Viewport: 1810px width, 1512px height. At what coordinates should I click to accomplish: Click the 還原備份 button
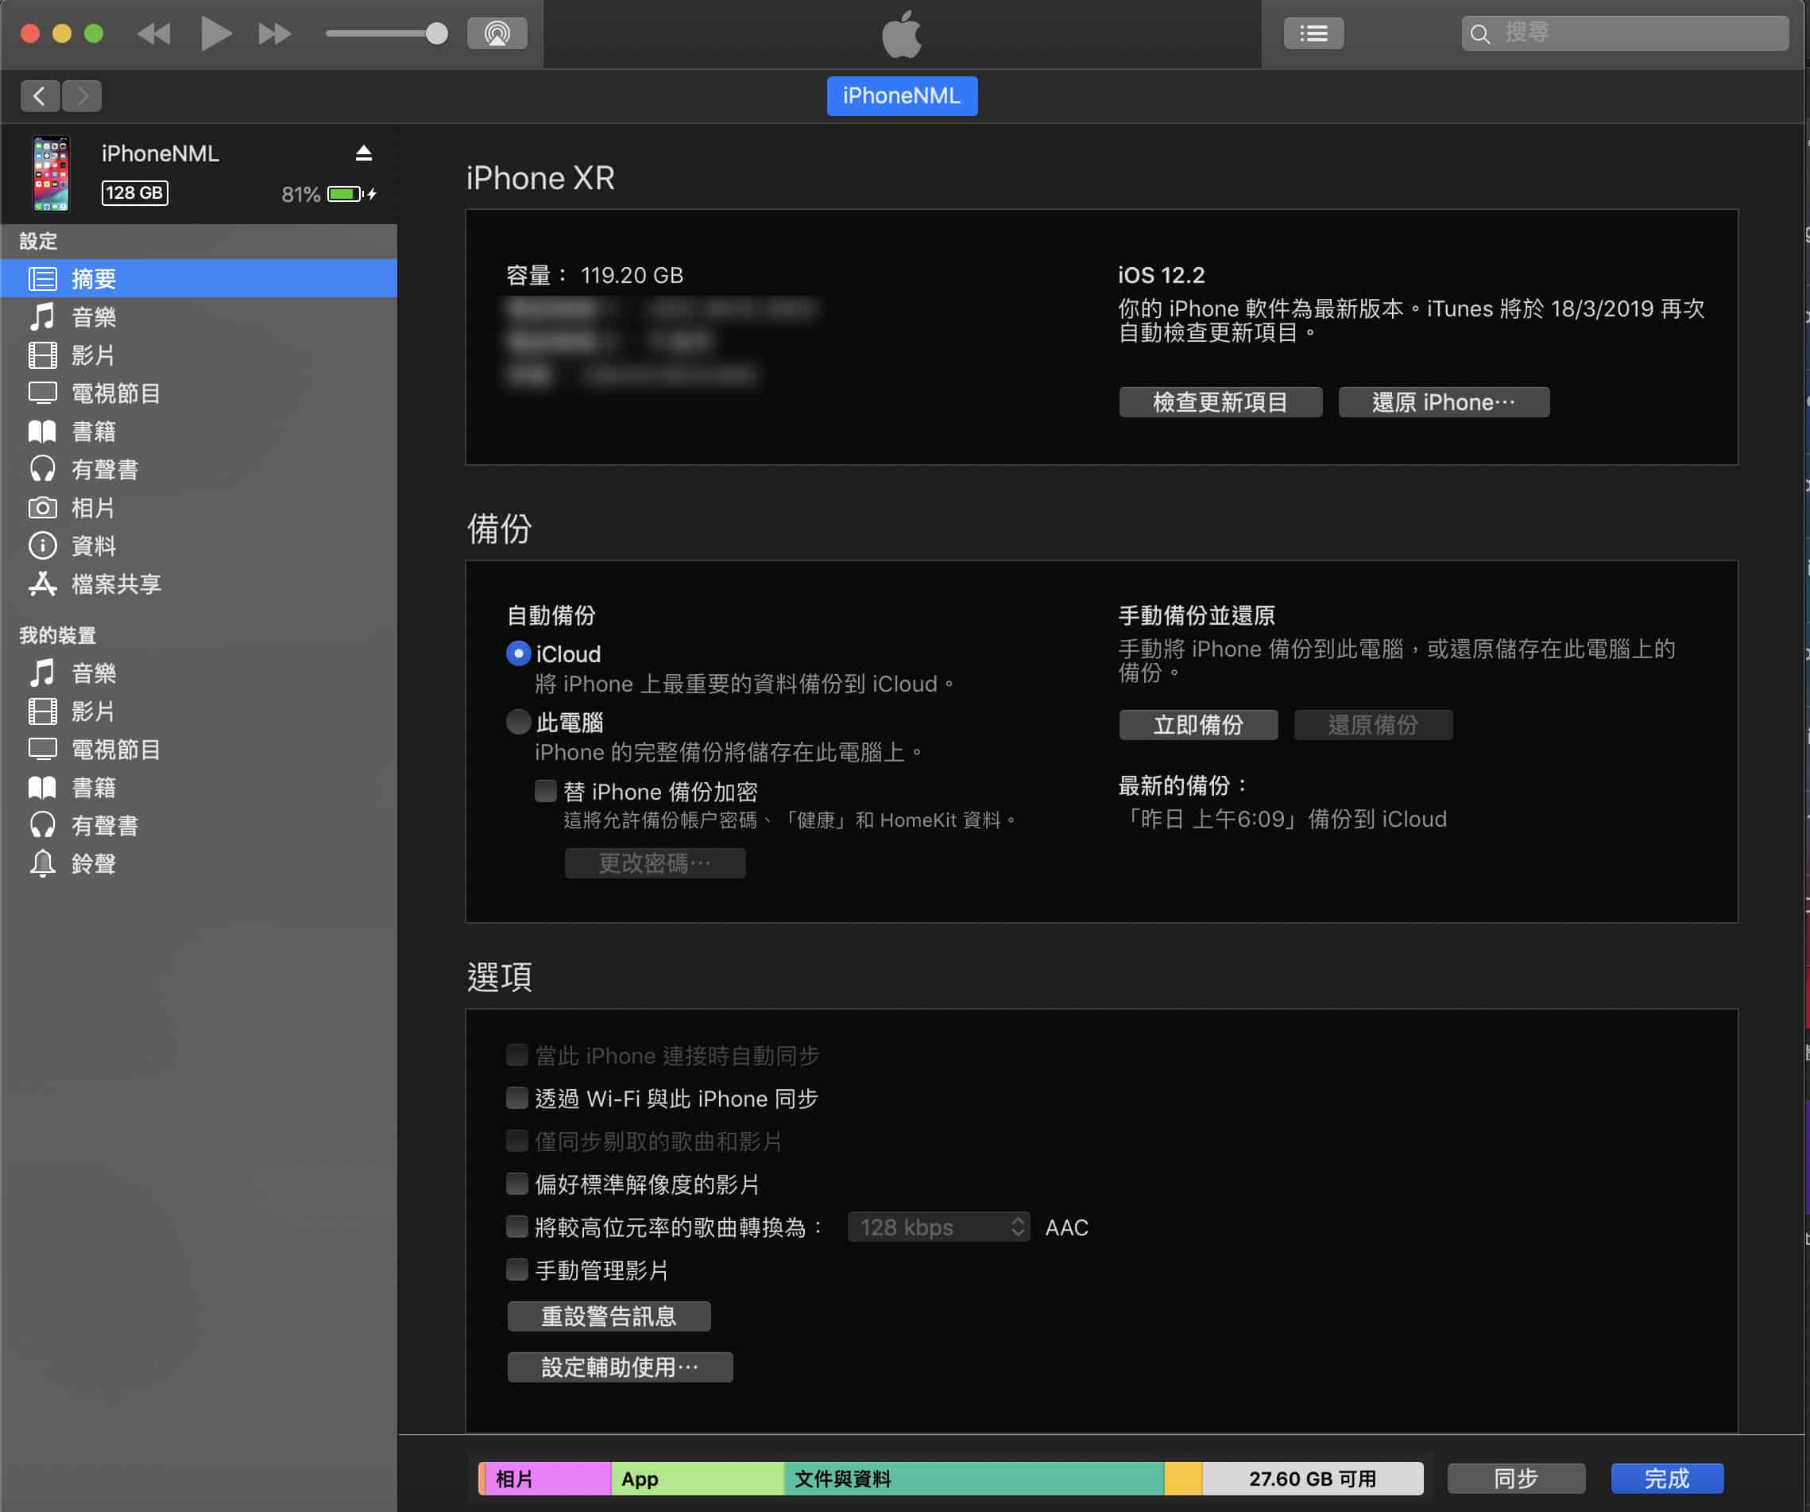[1373, 724]
